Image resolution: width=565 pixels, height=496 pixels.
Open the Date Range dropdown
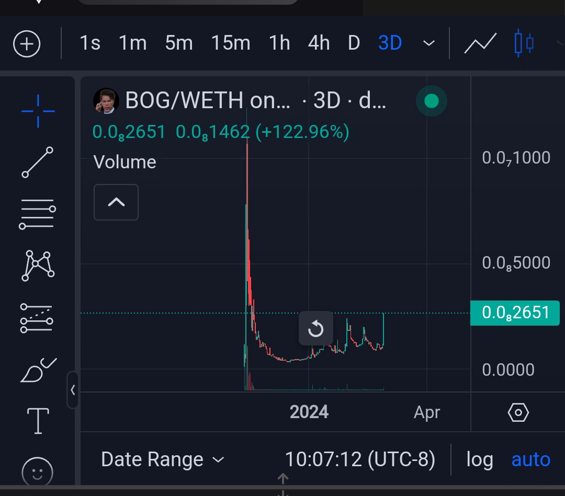163,459
